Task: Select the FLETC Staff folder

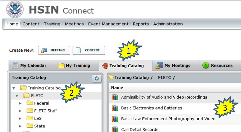Action: 45,111
